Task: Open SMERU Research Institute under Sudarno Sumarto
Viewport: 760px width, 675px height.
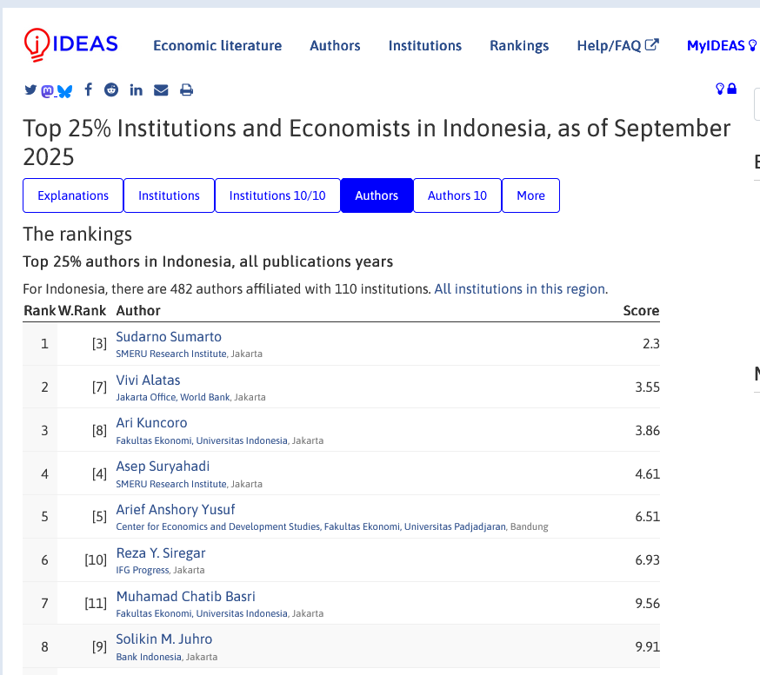Action: [171, 354]
